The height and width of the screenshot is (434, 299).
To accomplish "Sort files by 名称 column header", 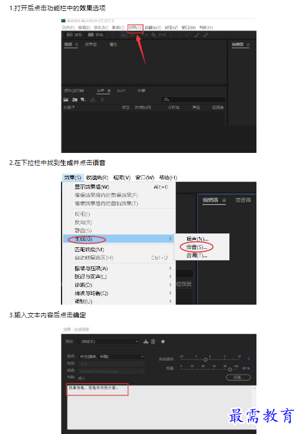I will (x=69, y=107).
